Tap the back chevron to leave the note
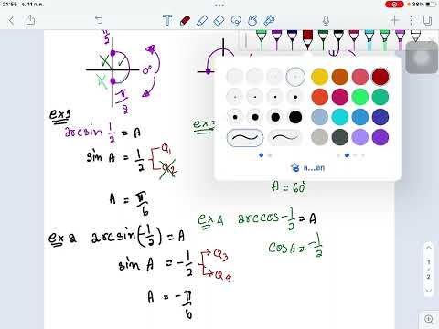 [x=11, y=21]
